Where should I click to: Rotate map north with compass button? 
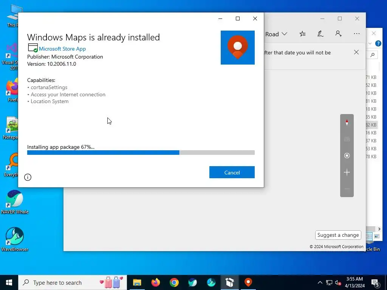point(347,122)
